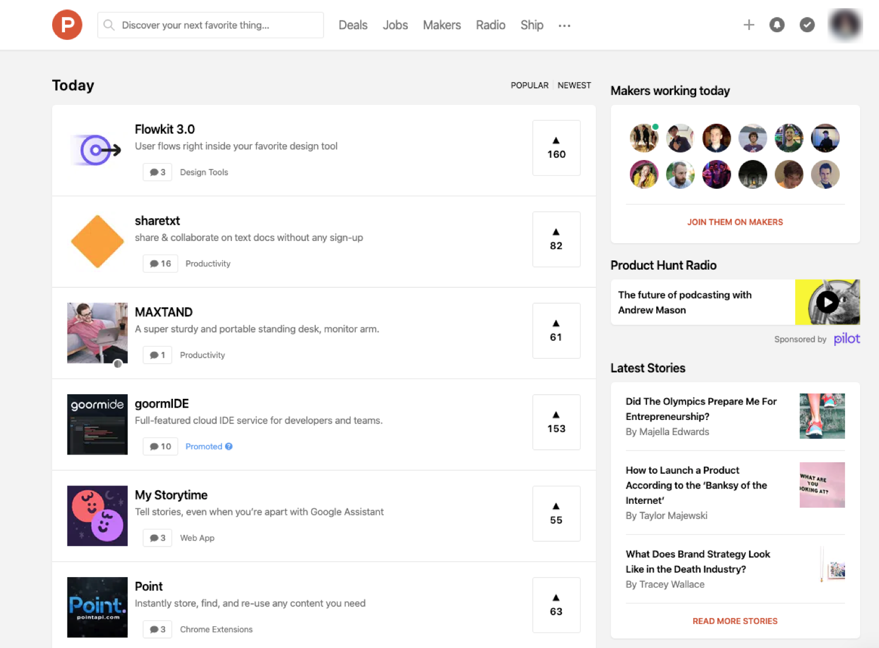Upvote the sharetxt product
879x648 pixels.
click(x=556, y=239)
